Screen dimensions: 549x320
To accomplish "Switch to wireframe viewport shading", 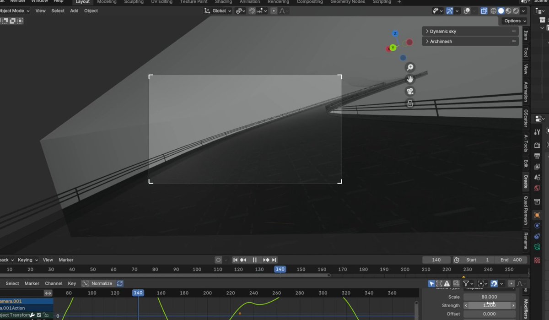I will click(x=494, y=11).
